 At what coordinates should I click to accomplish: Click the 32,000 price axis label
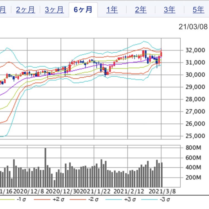tap(193, 50)
